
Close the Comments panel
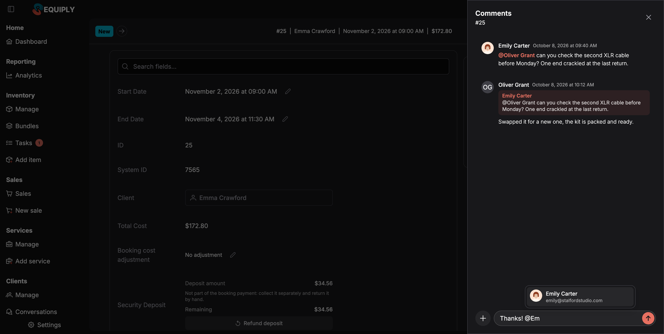[x=649, y=17]
